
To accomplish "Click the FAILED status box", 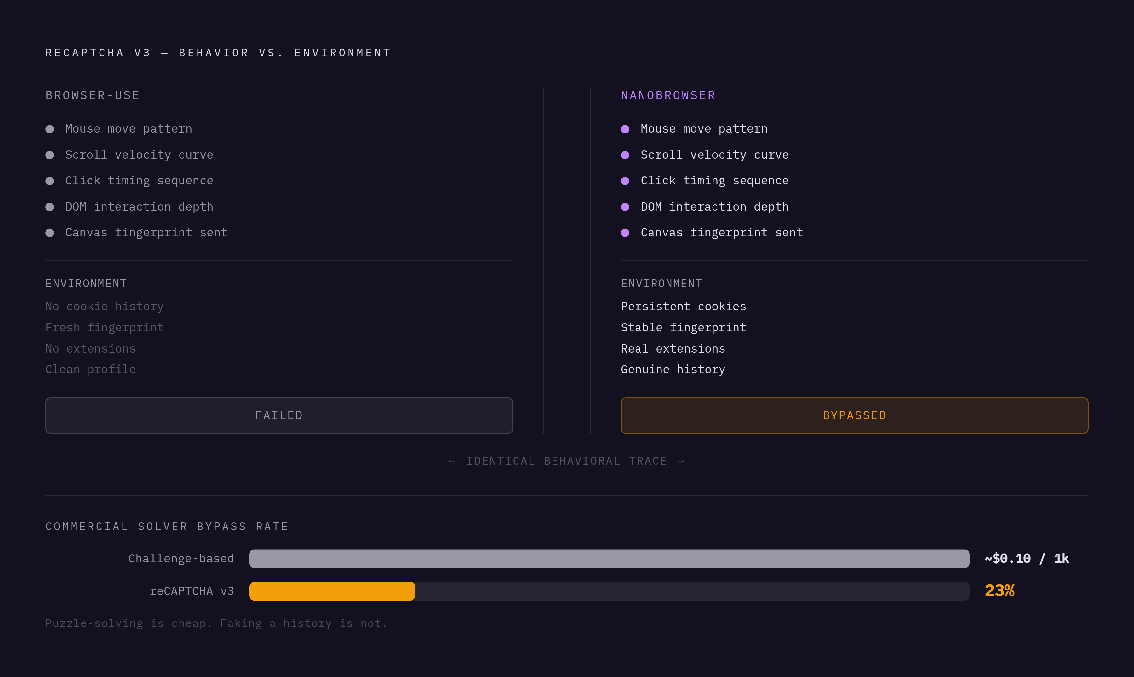I will 279,415.
